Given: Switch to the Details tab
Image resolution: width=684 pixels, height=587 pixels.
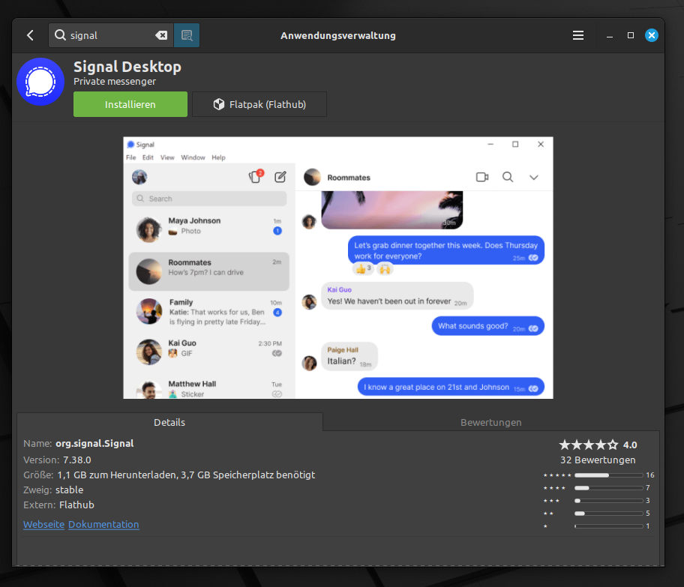Looking at the screenshot, I should pos(169,422).
